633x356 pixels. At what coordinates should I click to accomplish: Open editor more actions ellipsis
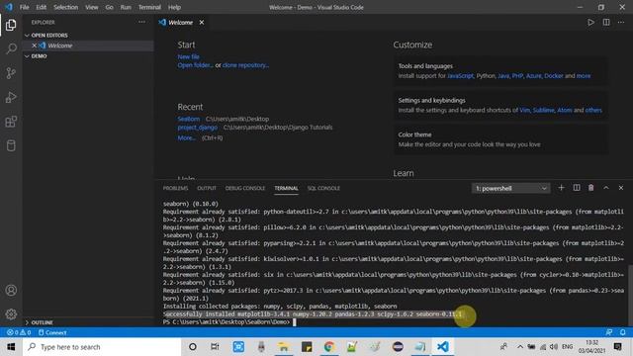621,22
